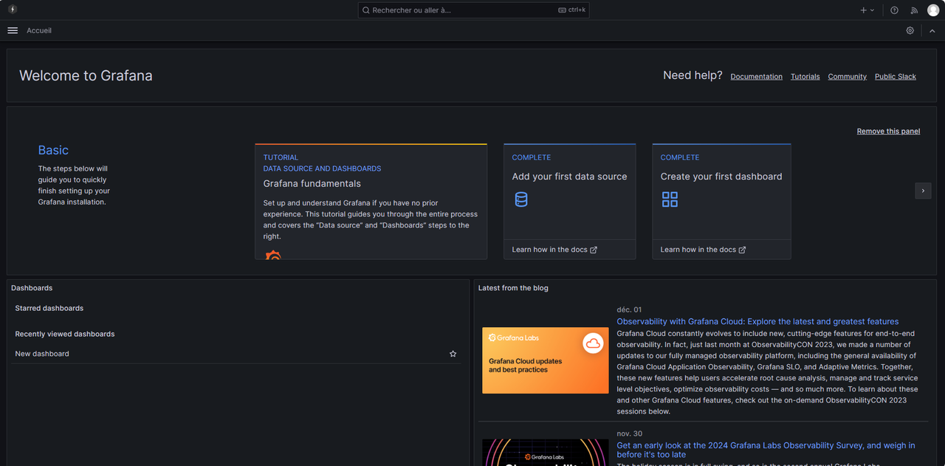Star the New dashboard entry
This screenshot has width=945, height=466.
point(453,354)
